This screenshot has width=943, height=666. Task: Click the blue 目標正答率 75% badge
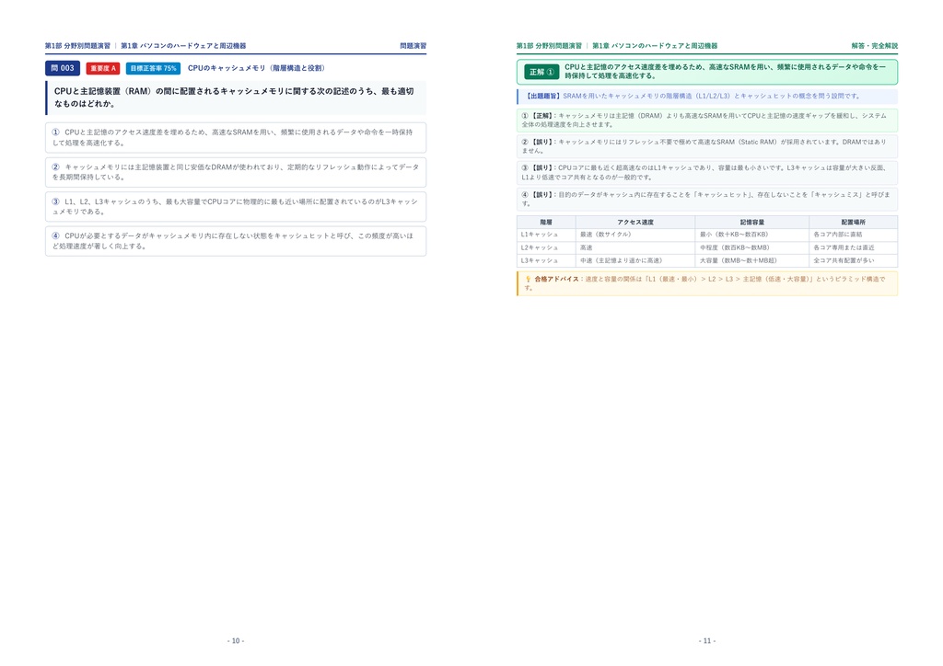click(x=154, y=68)
